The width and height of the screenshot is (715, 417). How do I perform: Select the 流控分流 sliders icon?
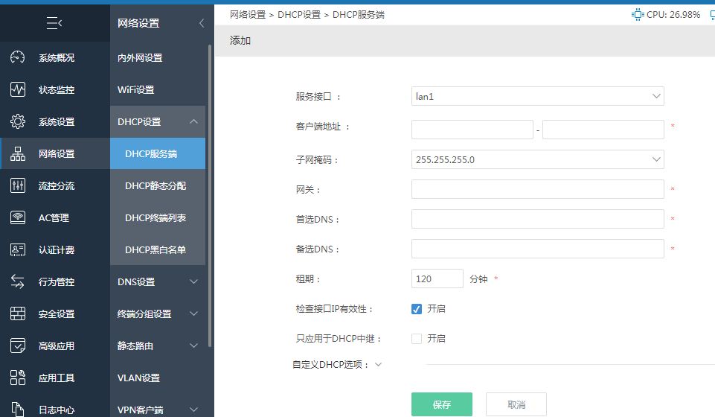point(18,185)
